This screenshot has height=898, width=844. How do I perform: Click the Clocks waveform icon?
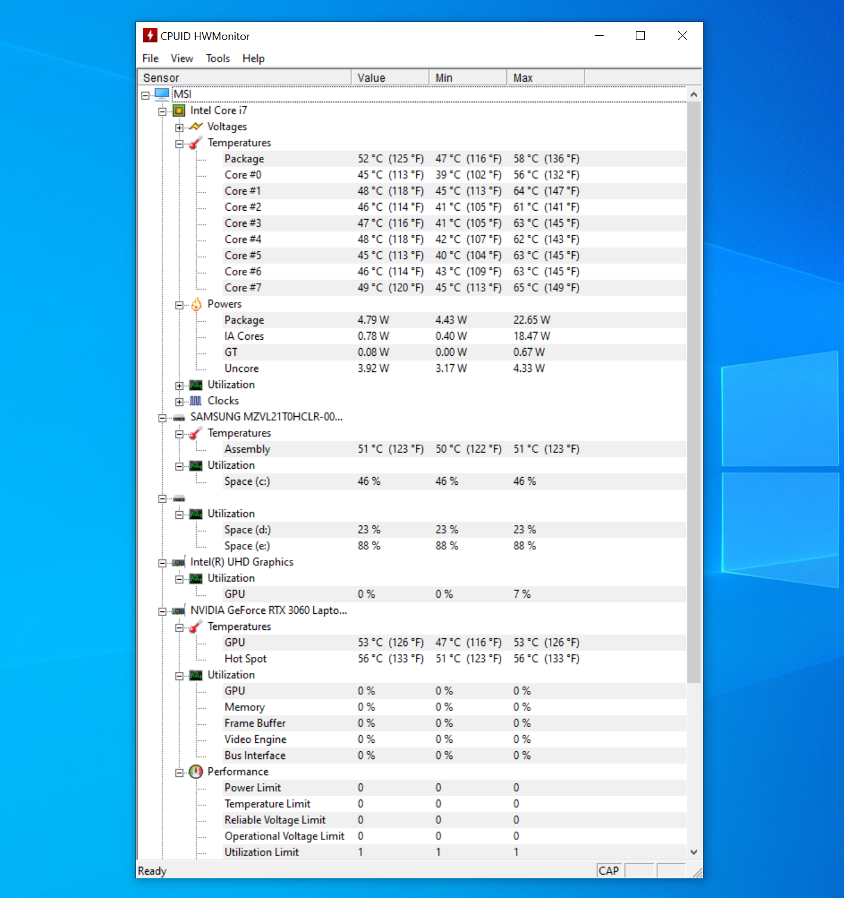pyautogui.click(x=196, y=401)
